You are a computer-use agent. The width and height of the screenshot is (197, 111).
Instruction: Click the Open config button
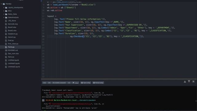[x=86, y=83]
